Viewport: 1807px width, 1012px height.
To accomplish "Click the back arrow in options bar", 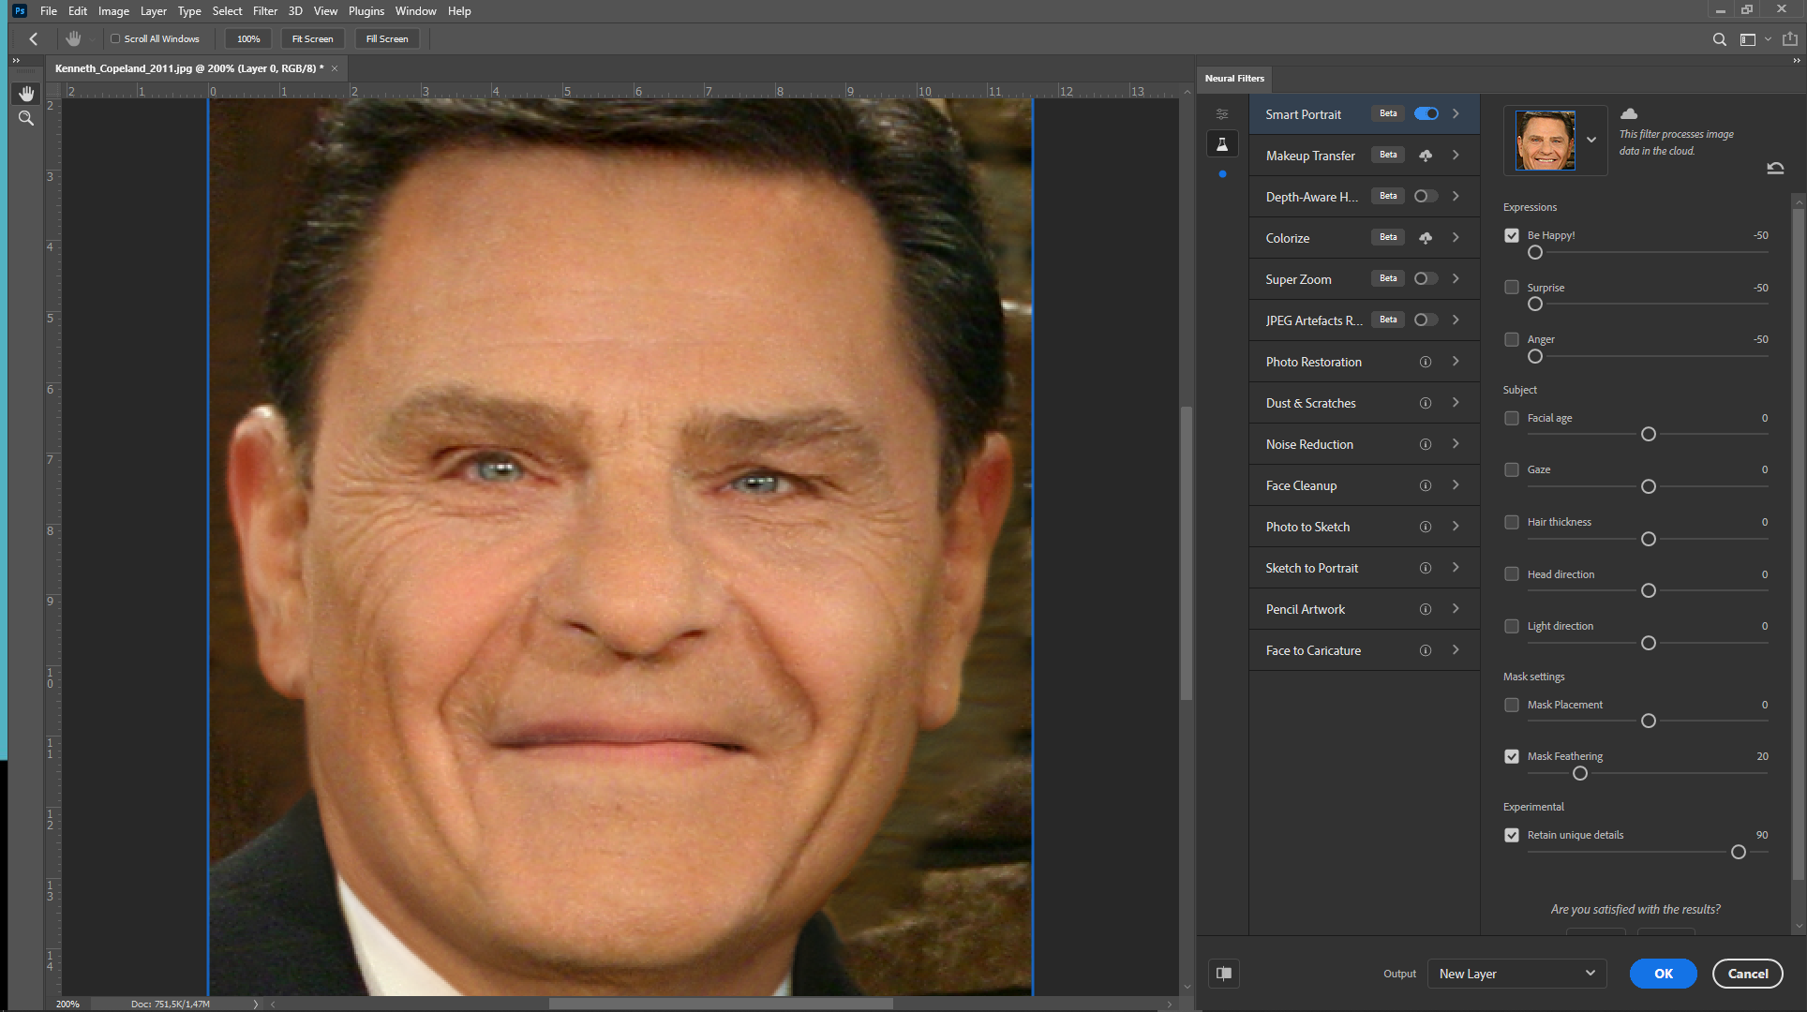I will [x=34, y=38].
